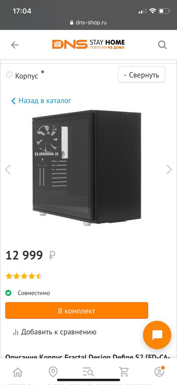
Task: Click the compare bars icon
Action: tap(16, 332)
